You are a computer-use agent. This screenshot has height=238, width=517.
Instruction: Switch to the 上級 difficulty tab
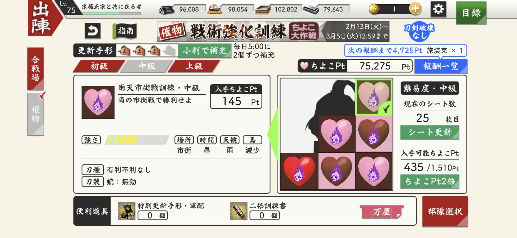point(194,66)
